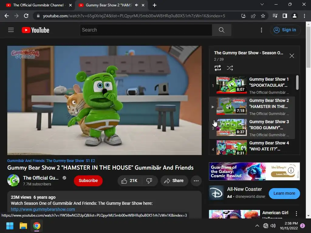
Task: Click the address bar URL
Action: pyautogui.click(x=134, y=16)
